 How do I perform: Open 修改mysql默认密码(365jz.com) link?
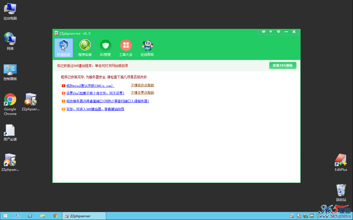click(90, 86)
